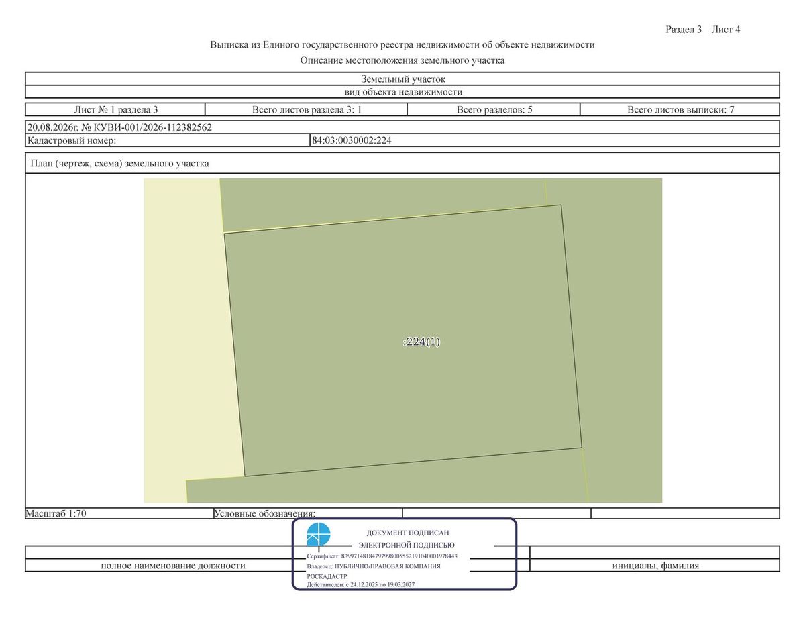Click 'Всего листов выписки: 7' cell
This screenshot has width=805, height=622.
coord(680,109)
